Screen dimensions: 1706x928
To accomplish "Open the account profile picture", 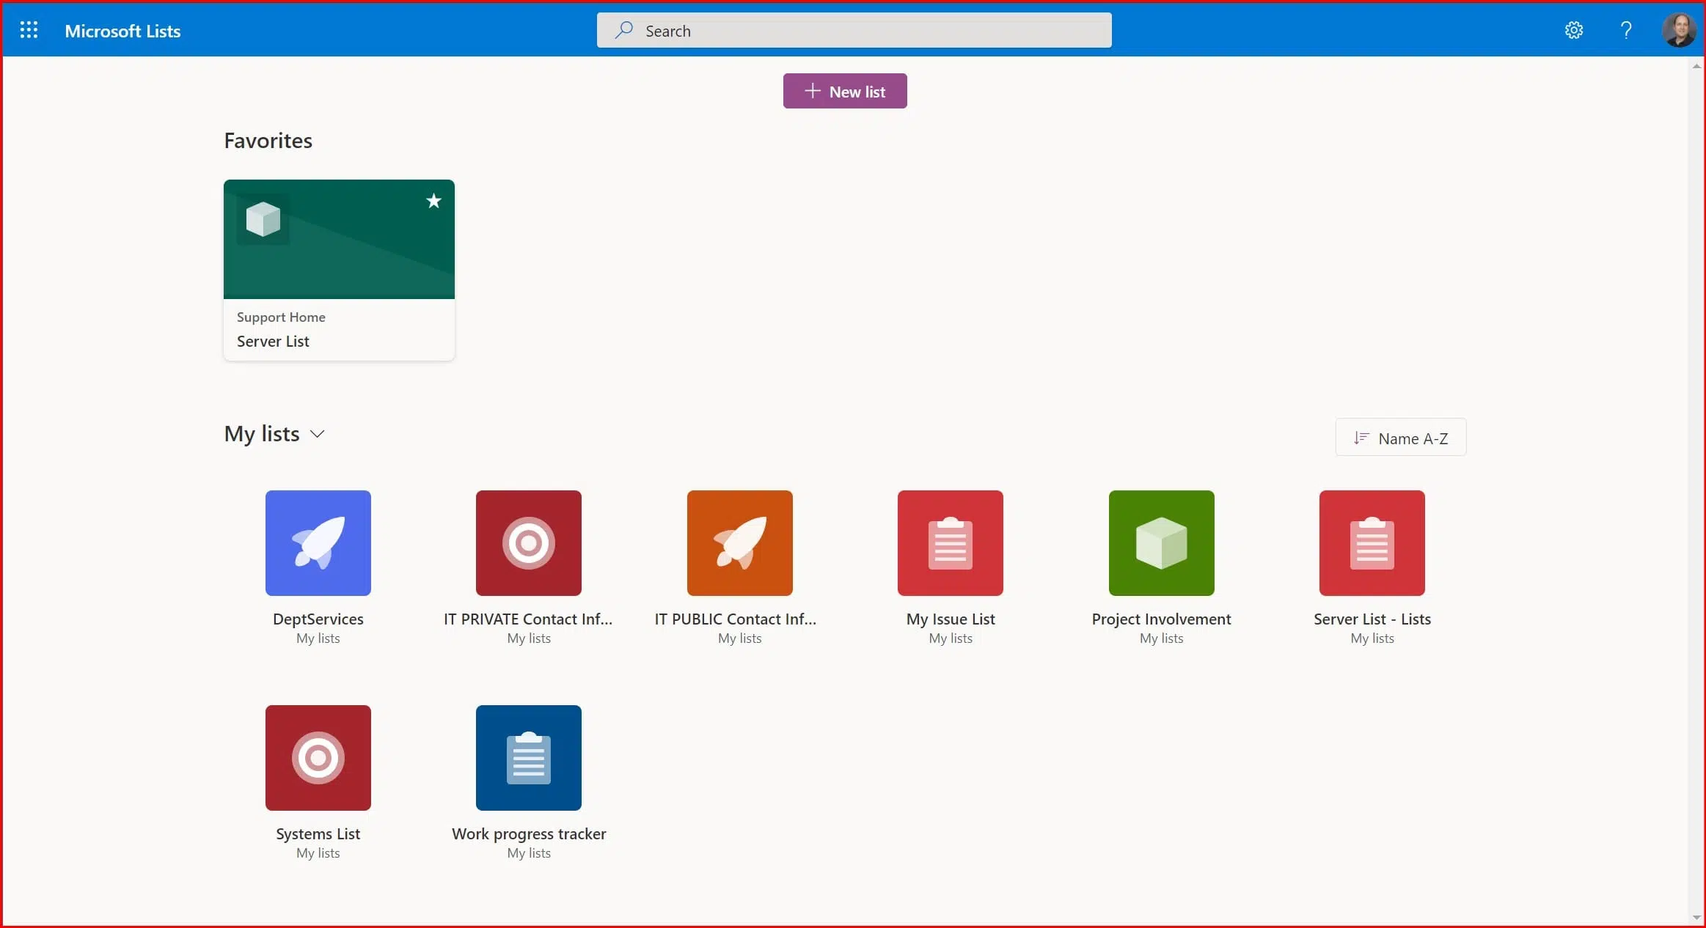I will (1679, 30).
